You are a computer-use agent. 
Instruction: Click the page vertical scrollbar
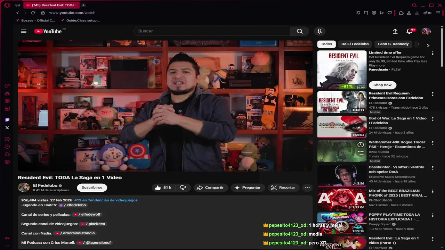[x=442, y=47]
